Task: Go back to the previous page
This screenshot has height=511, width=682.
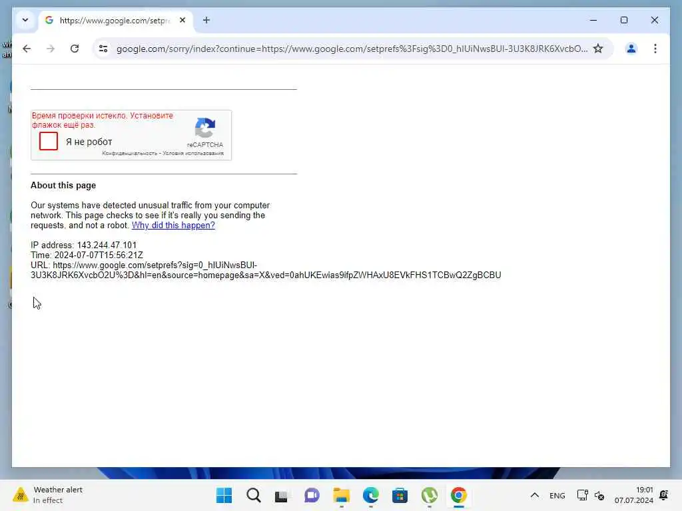Action: point(27,49)
